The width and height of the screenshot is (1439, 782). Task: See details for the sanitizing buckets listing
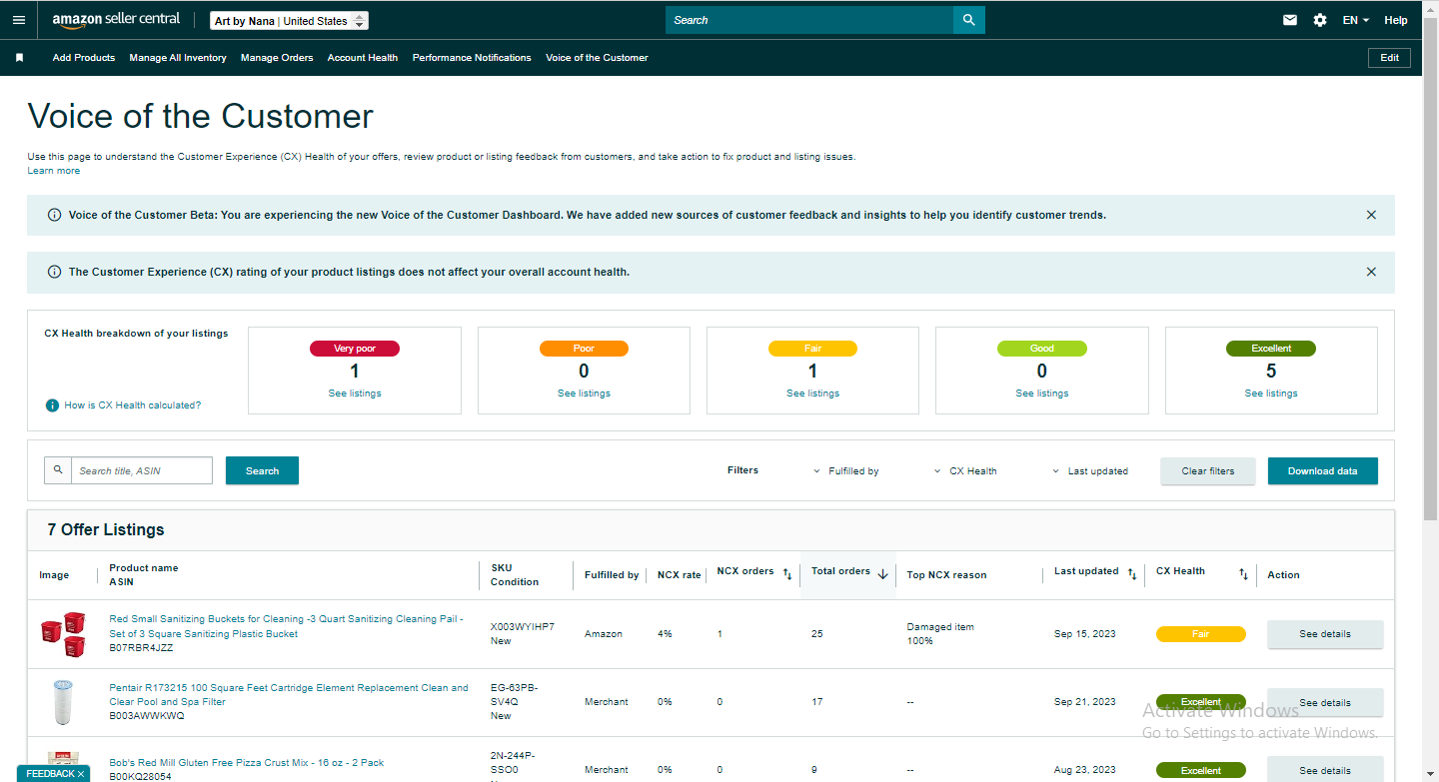(x=1325, y=634)
